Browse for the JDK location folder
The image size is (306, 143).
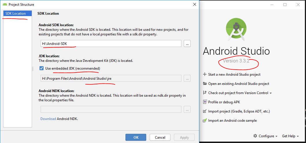click(187, 79)
